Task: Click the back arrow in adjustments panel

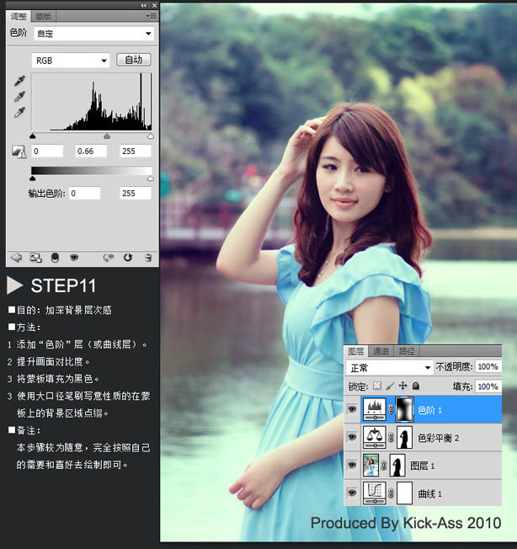Action: 15,257
